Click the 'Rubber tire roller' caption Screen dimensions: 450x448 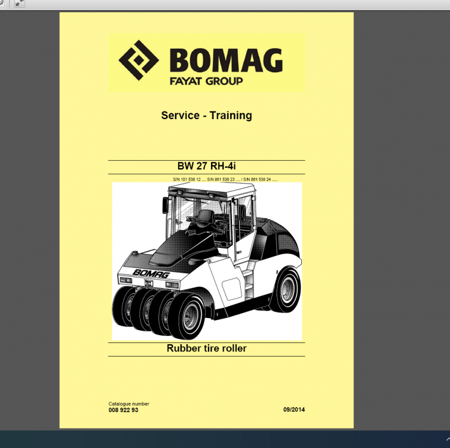[x=207, y=348]
